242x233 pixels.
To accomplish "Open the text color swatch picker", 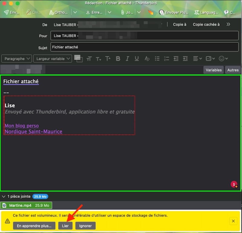I will click(78, 58).
